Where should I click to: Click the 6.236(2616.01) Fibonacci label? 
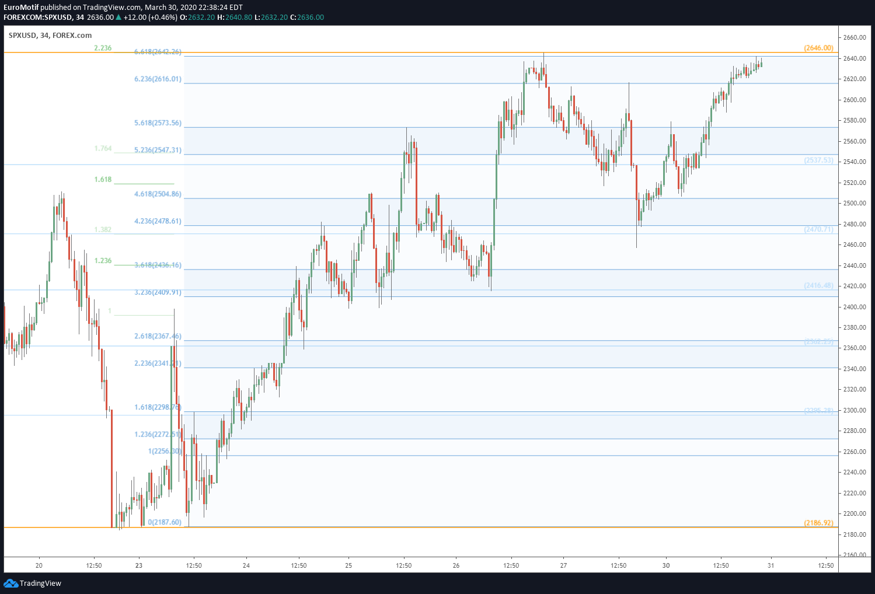click(x=158, y=79)
